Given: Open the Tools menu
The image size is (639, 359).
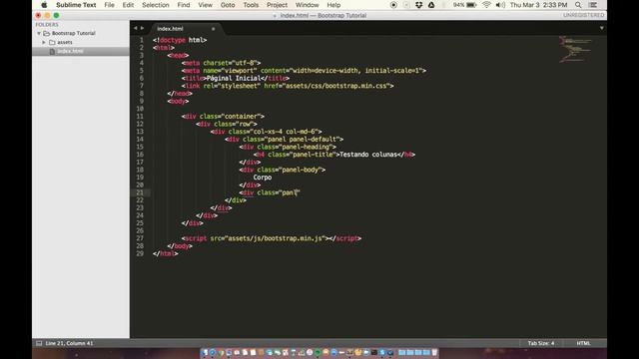Looking at the screenshot, I should coord(251,5).
